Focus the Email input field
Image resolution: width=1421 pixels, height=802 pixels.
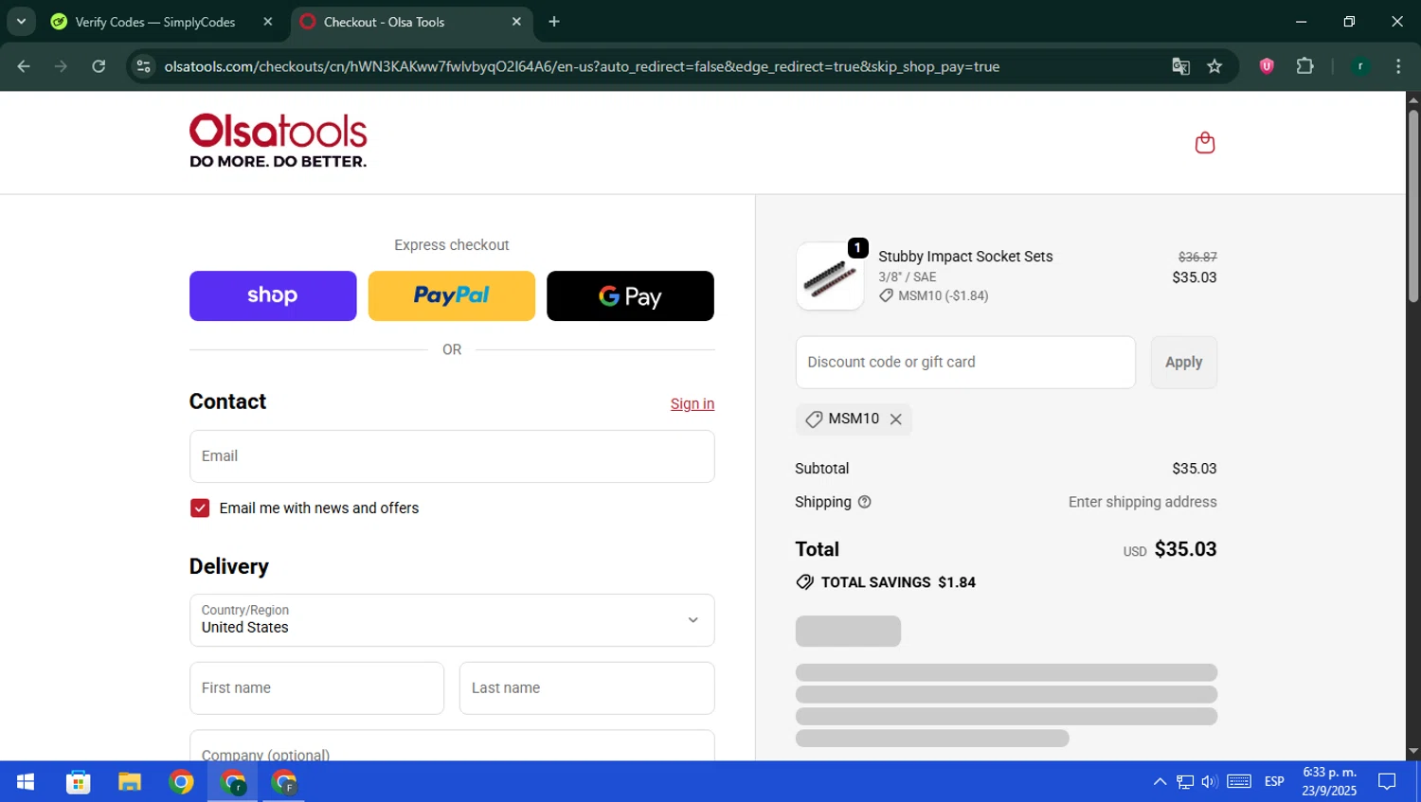point(452,456)
